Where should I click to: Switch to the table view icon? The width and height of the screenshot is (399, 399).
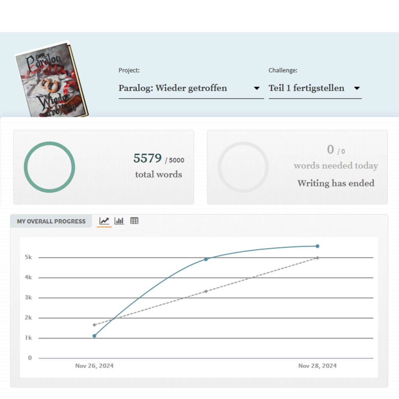pyautogui.click(x=134, y=221)
